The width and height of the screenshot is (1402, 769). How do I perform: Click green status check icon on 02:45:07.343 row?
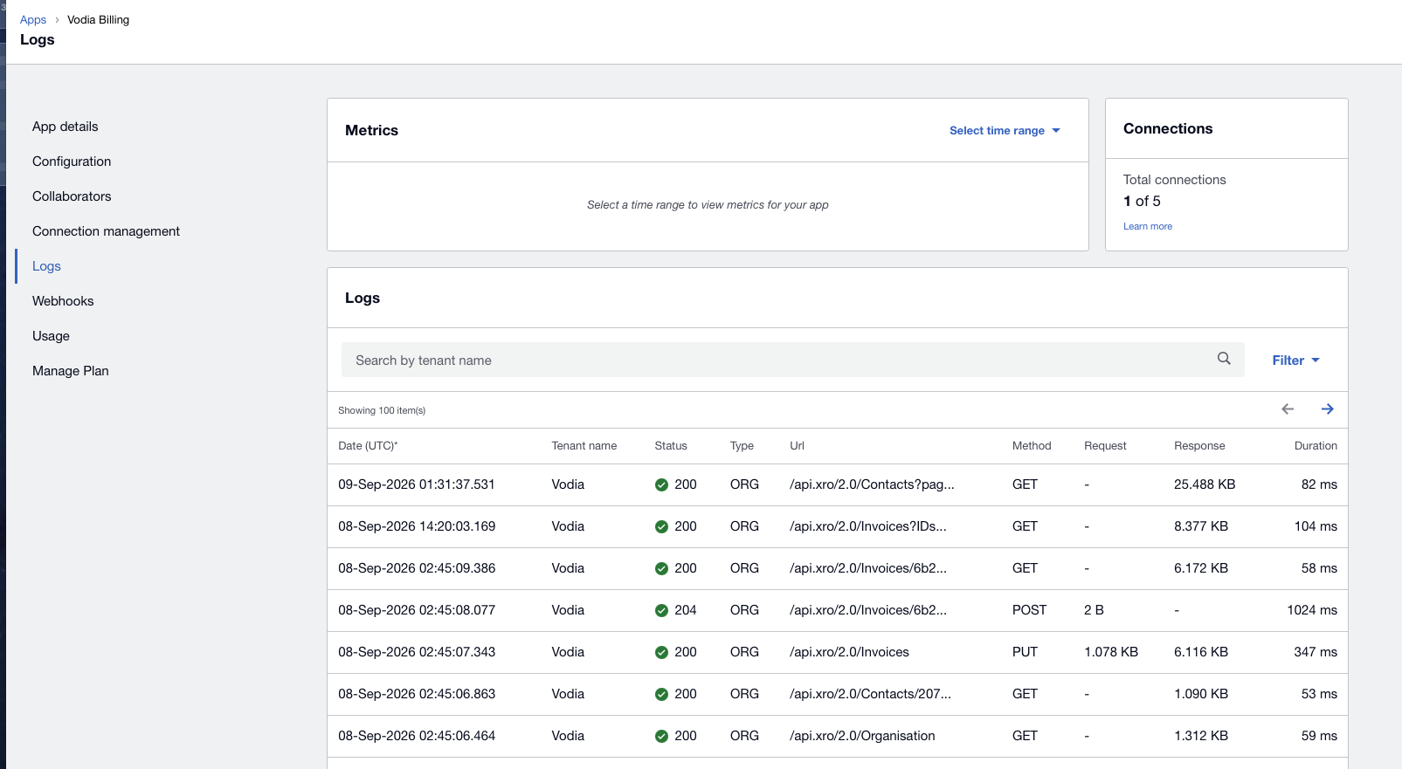(x=661, y=653)
